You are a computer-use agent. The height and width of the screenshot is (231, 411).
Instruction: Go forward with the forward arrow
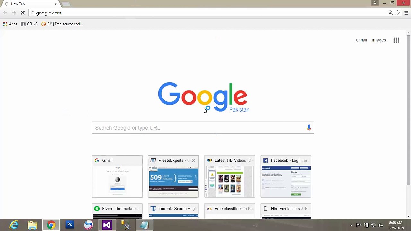pos(14,13)
